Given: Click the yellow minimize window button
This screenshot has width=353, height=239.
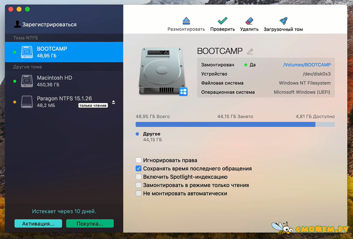Looking at the screenshot, I should coord(19,9).
